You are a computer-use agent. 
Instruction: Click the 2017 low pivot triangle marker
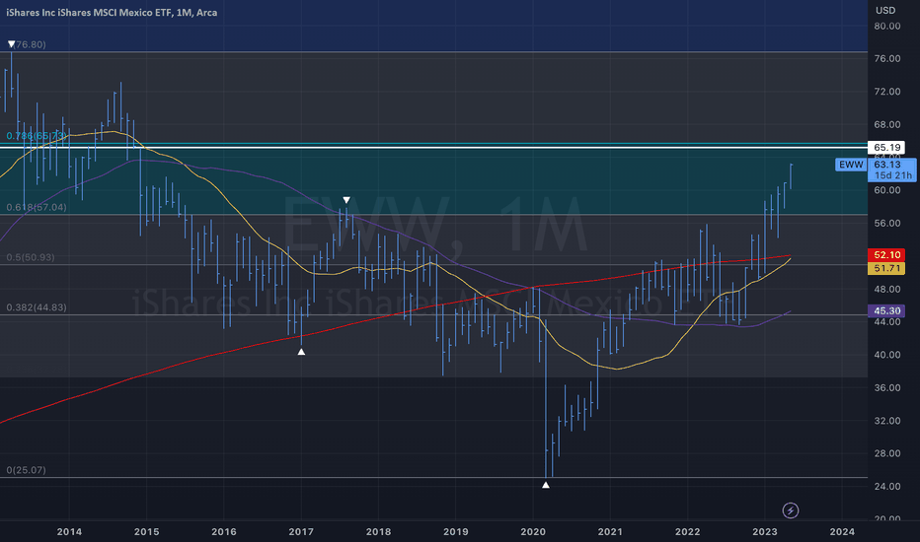tap(301, 352)
